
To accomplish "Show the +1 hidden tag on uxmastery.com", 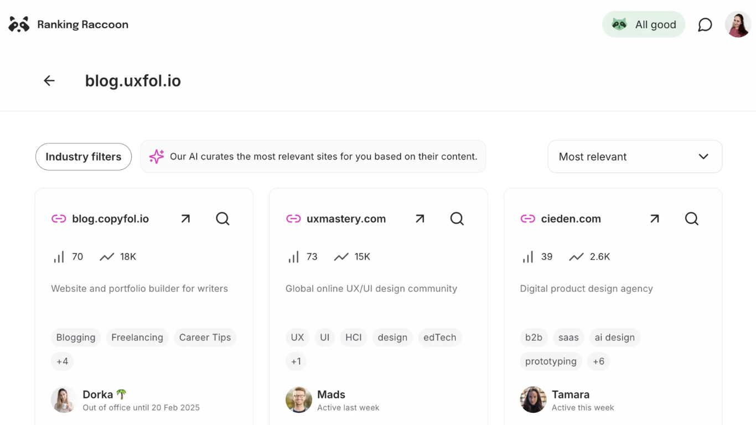I will click(x=297, y=361).
